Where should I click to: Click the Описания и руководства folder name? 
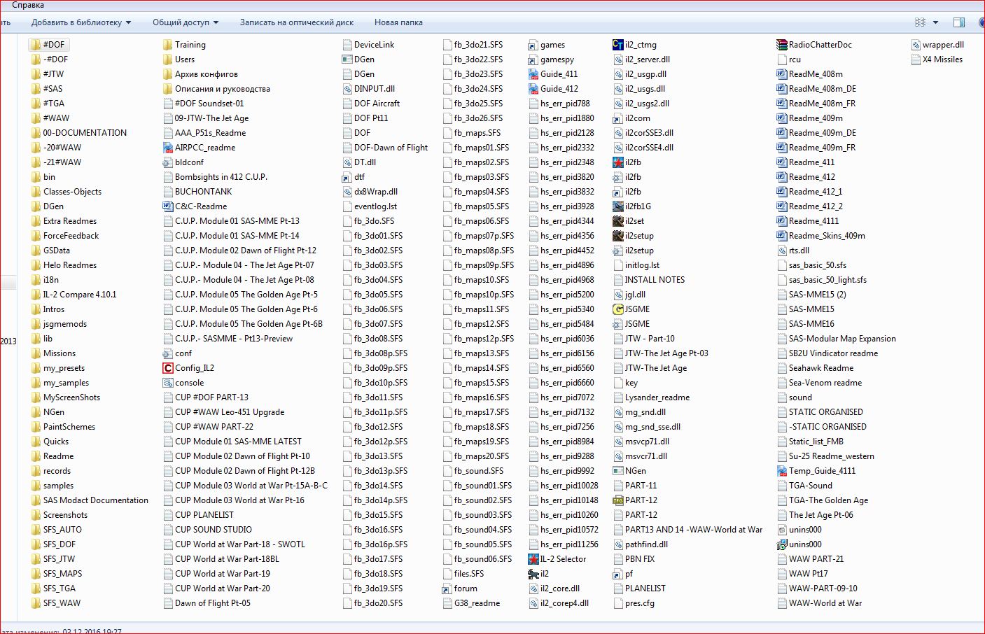(x=223, y=89)
